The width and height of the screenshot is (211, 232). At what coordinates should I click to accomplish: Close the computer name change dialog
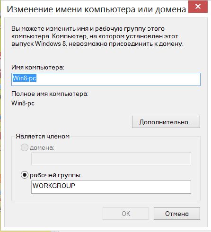[198, 7]
